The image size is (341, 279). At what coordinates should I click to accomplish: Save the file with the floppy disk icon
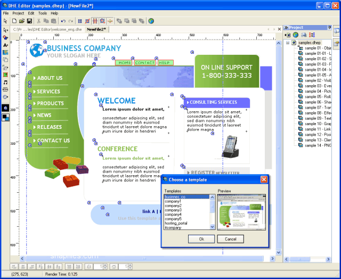29,21
